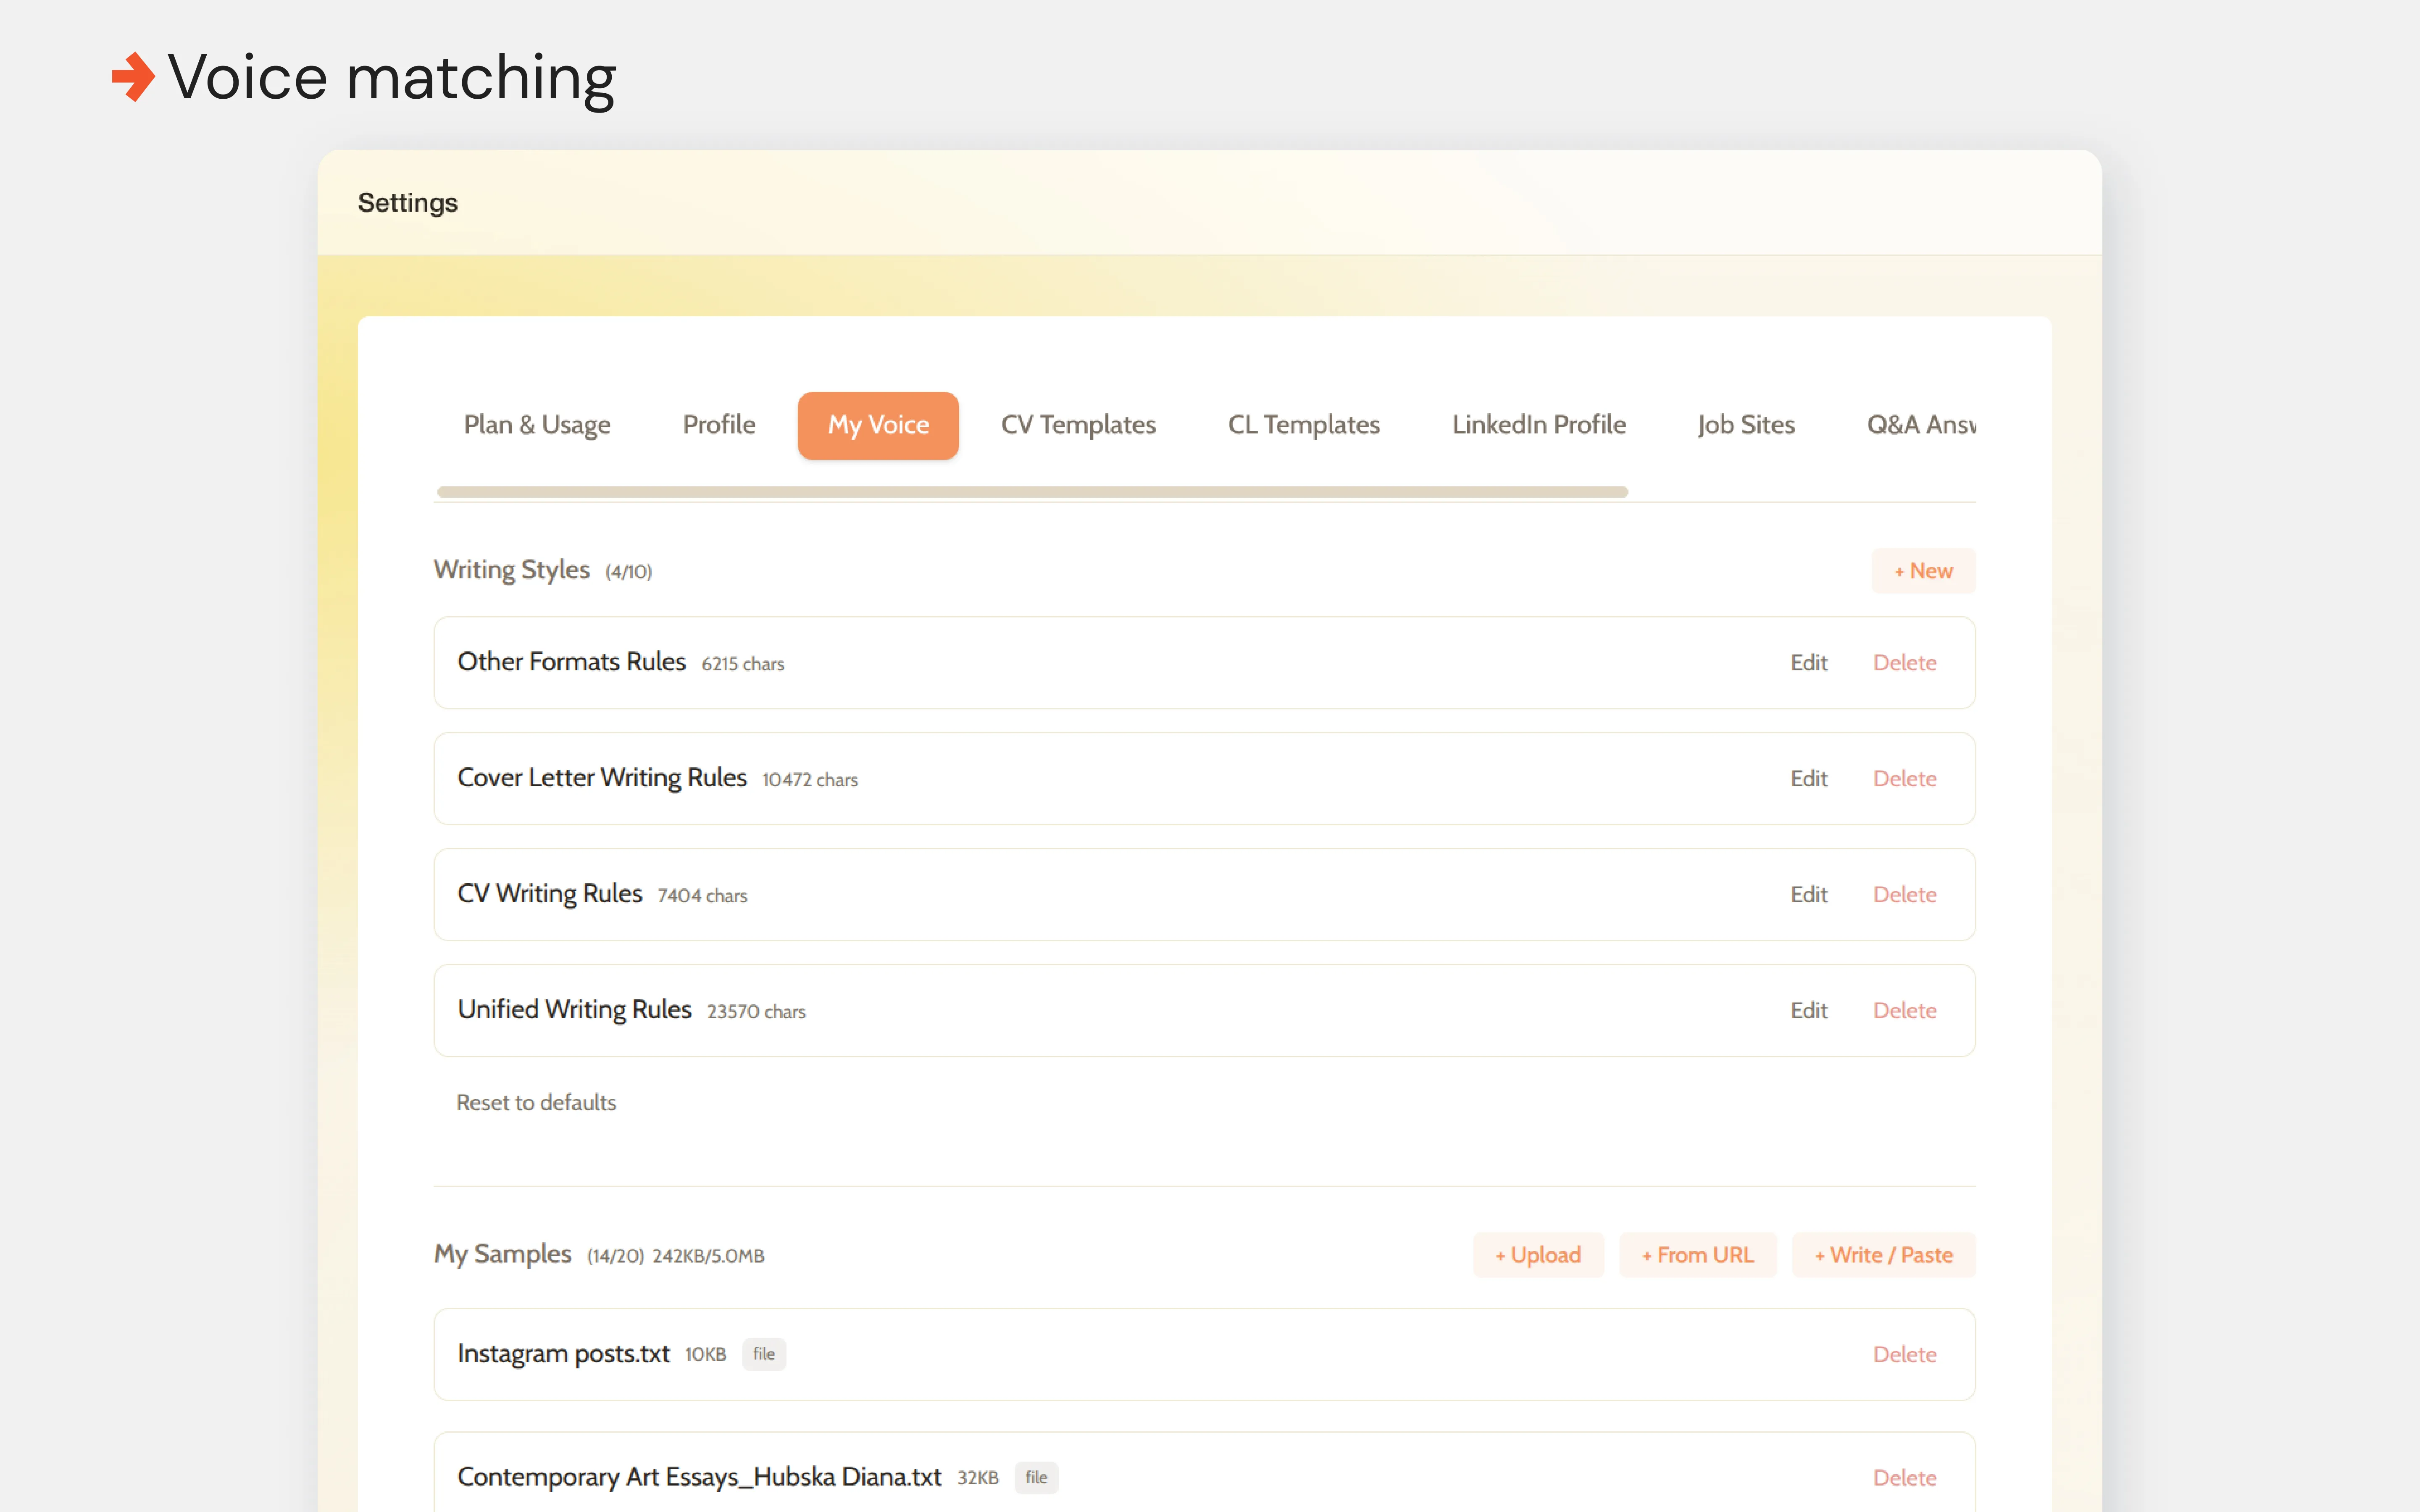Open the LinkedIn Profile tab
This screenshot has height=1512, width=2420.
click(1539, 425)
